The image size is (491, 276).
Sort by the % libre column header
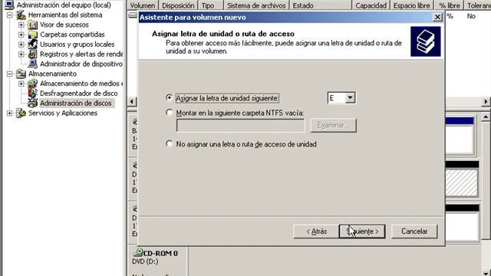449,5
